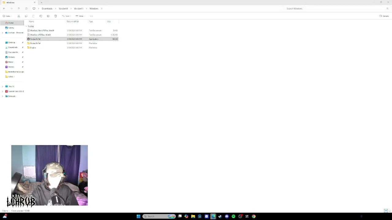
Task: Click the Rename toolbar icon
Action: pos(41,16)
